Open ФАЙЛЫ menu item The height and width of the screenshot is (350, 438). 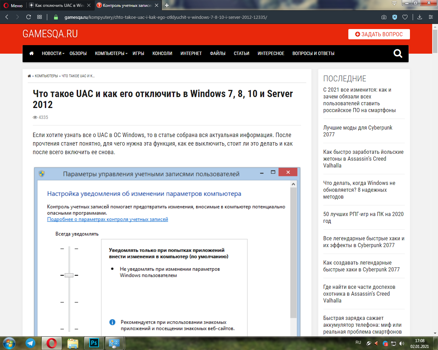click(218, 53)
